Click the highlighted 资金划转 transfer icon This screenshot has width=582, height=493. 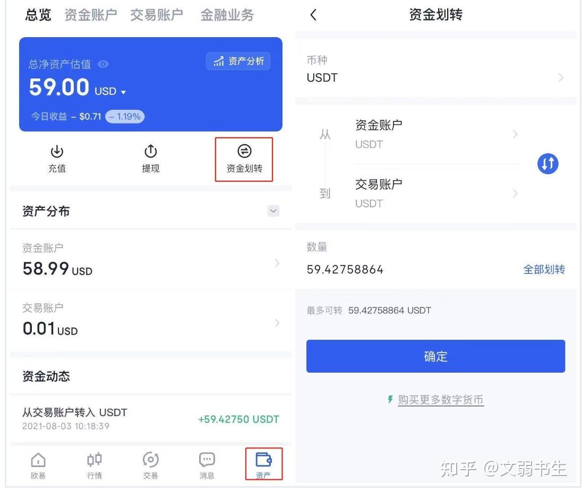click(x=244, y=158)
